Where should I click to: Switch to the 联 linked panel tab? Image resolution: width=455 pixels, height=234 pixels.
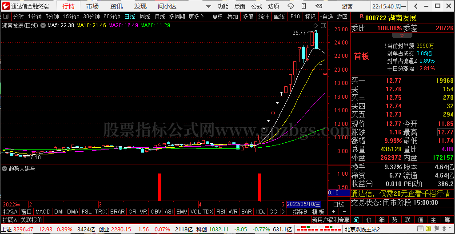[408, 219]
